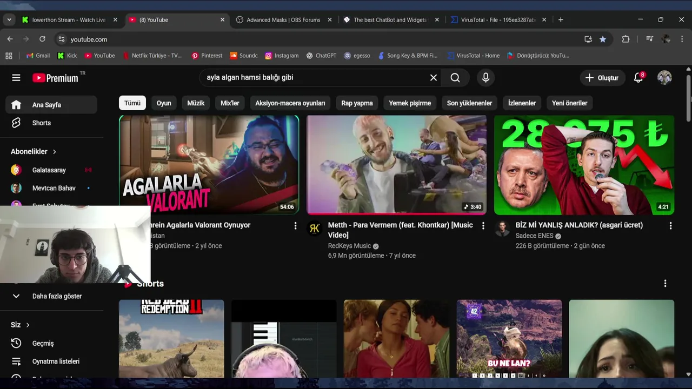Open more options for Agalarla Valorant video
Screen dimensions: 692x389
click(x=295, y=226)
